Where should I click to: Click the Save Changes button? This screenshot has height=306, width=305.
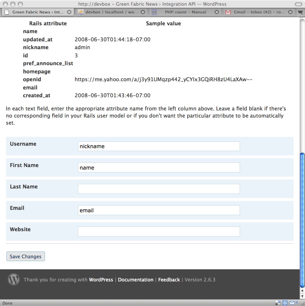[x=26, y=256]
